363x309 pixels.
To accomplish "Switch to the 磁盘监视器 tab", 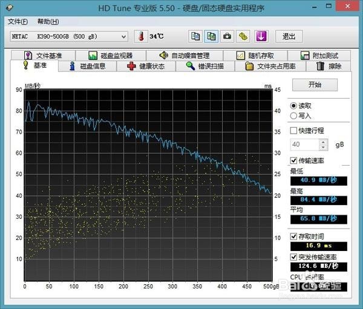I will (x=111, y=56).
